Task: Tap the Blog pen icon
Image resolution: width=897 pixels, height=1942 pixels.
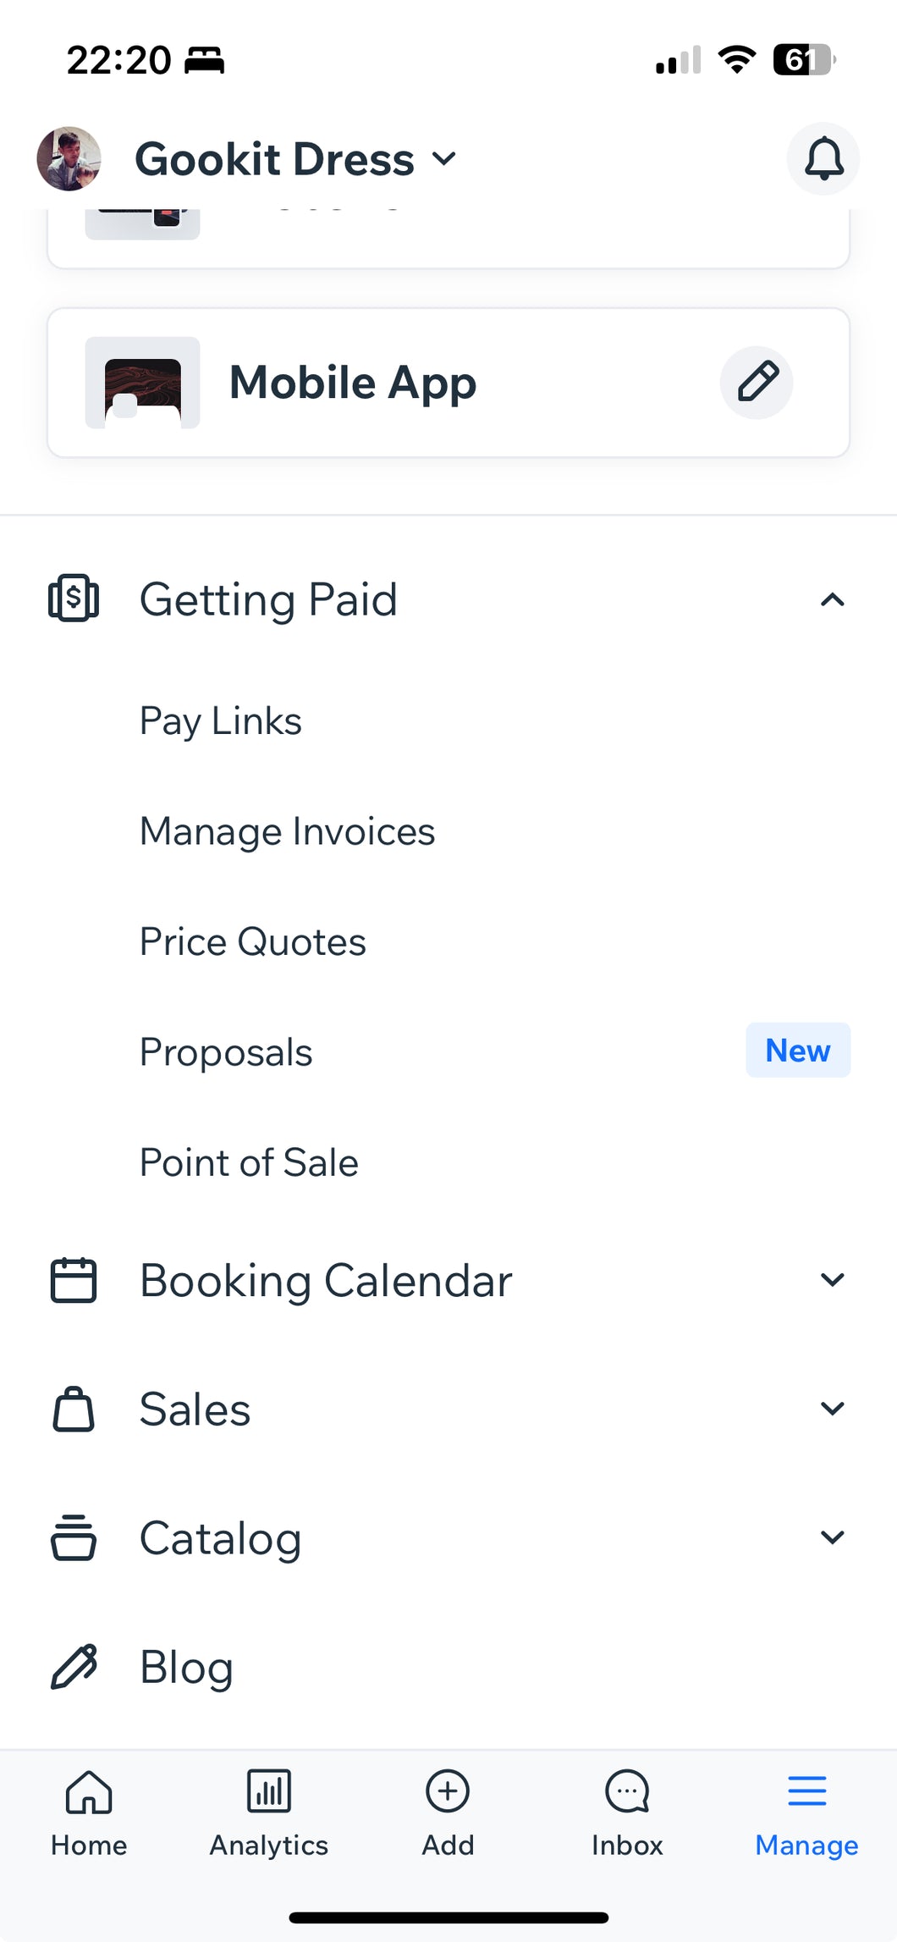Action: tap(74, 1666)
